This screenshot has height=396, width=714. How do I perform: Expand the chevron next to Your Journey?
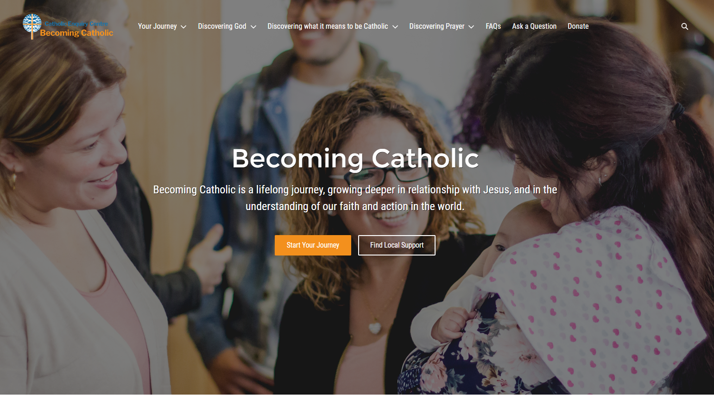[x=183, y=27]
